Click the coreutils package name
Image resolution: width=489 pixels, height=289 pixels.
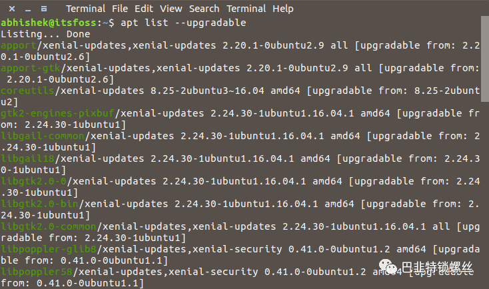pos(27,91)
